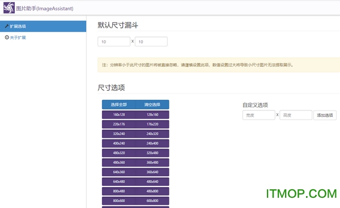Screen dimensions: 340x208
Task: Toggle the 220x176 size option
Action: 119,124
